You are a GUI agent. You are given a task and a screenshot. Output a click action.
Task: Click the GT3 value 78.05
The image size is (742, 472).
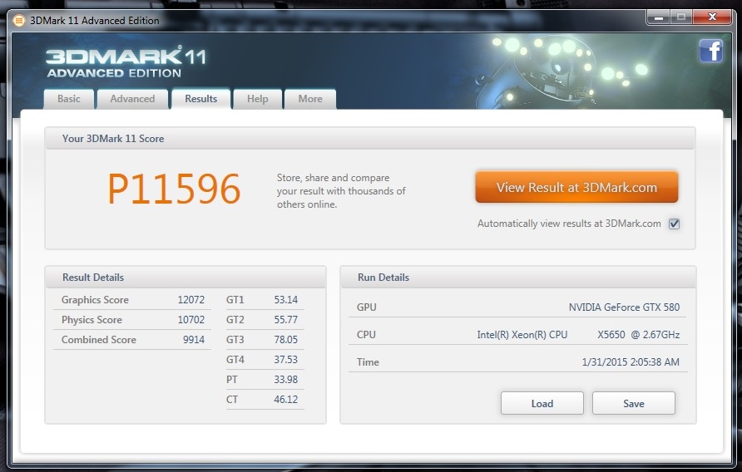(286, 340)
